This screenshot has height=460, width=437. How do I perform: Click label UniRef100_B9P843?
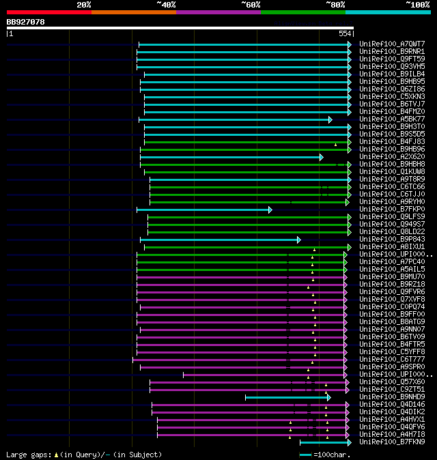392,240
